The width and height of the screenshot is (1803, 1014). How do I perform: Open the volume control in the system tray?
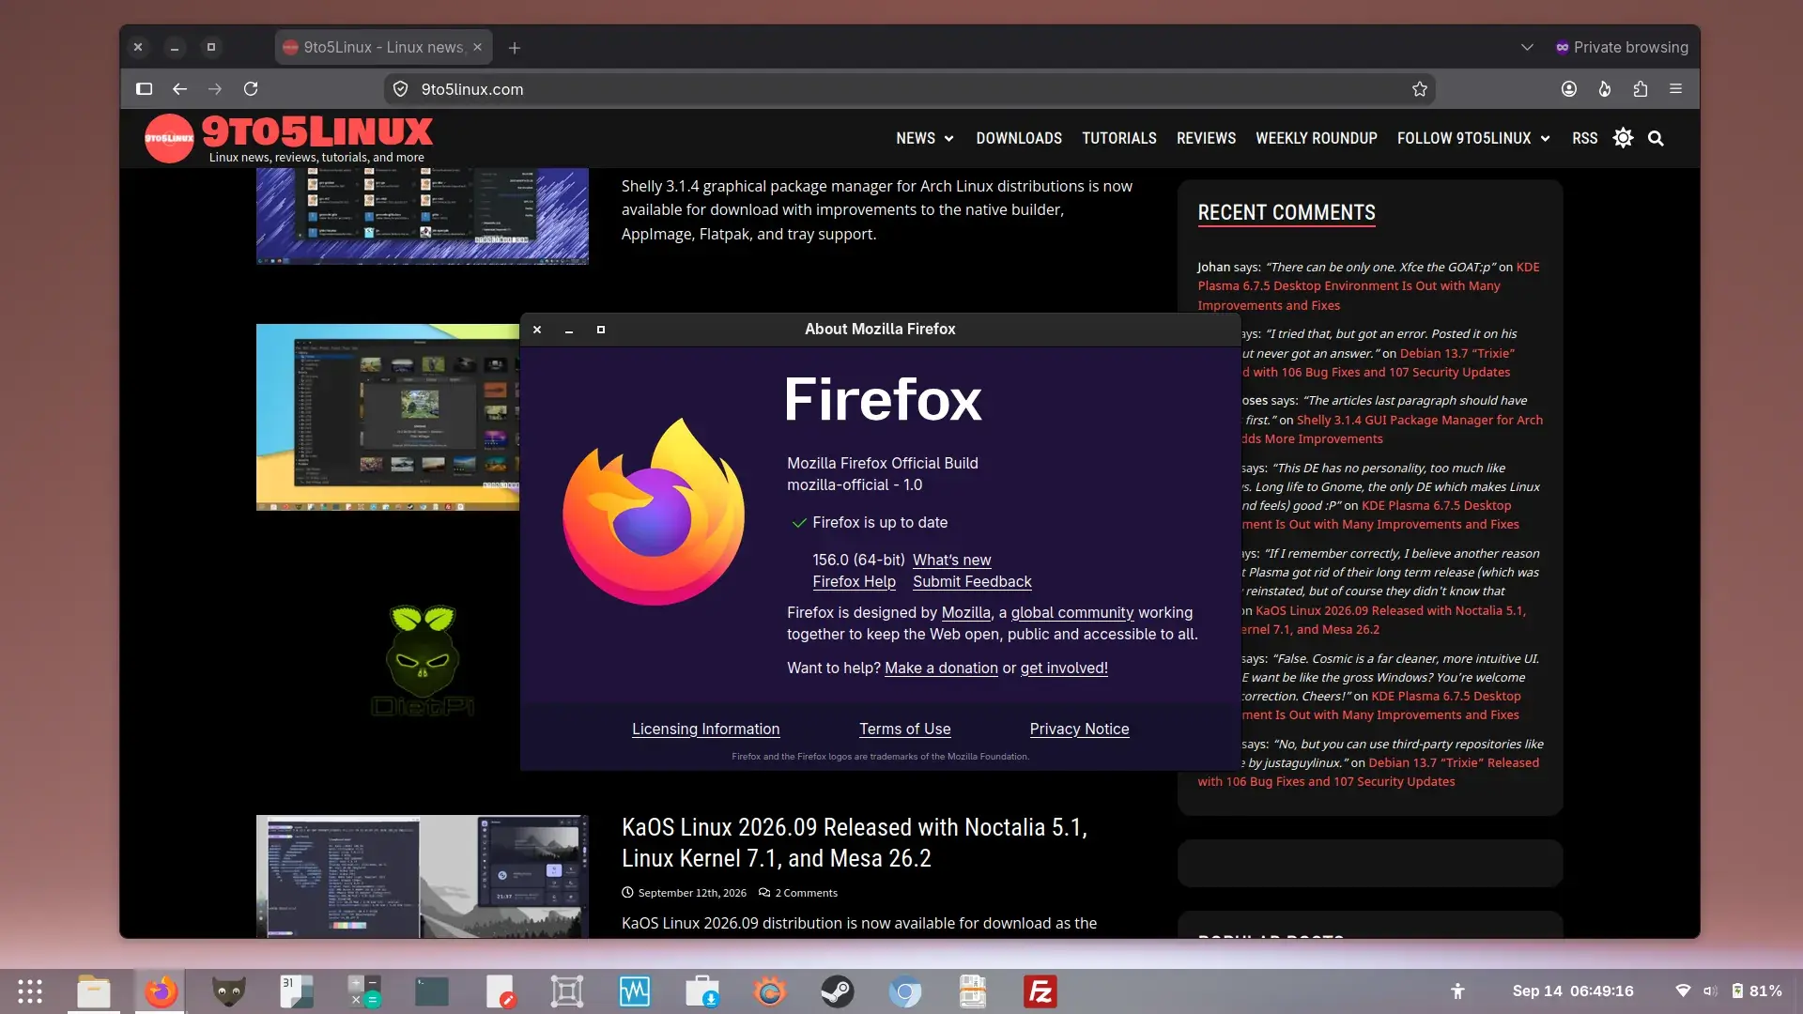[x=1710, y=991]
